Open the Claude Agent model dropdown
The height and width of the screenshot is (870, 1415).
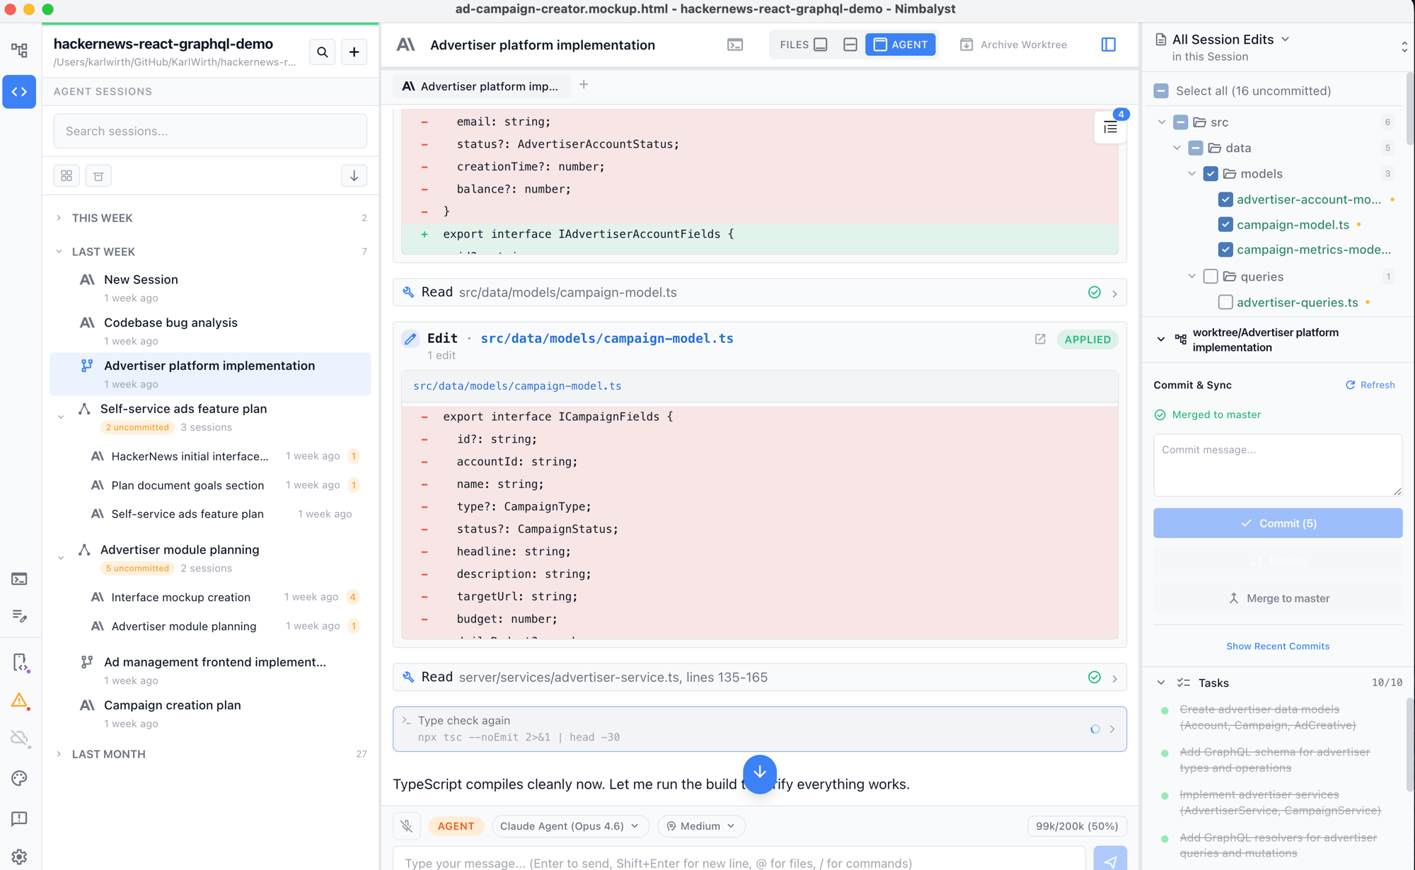(569, 825)
